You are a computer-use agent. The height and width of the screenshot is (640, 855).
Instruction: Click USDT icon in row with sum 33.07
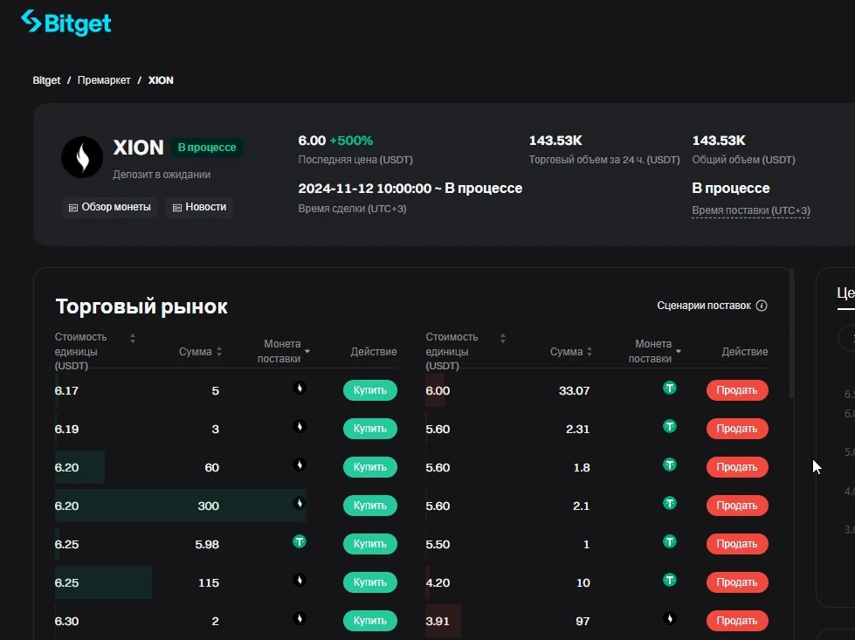[x=670, y=389]
